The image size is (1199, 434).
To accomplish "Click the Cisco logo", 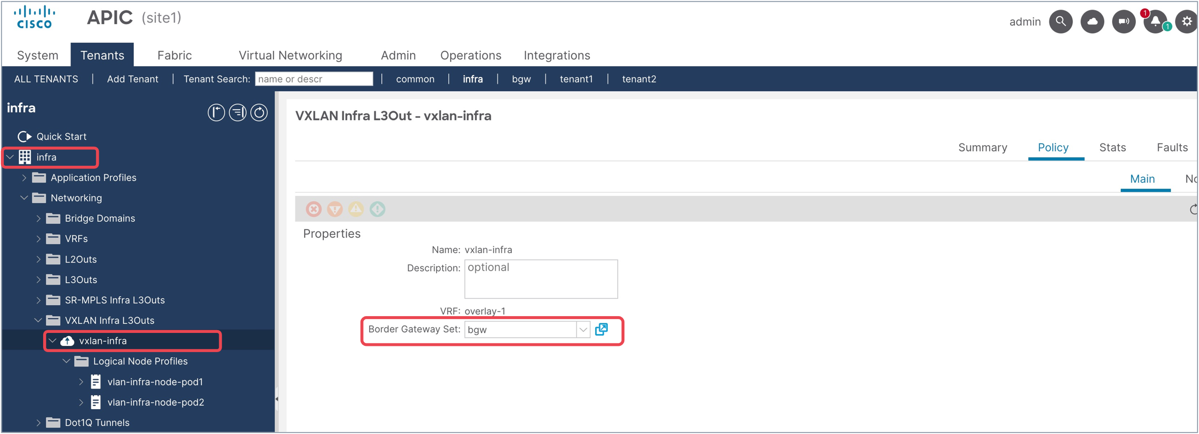I will 35,17.
